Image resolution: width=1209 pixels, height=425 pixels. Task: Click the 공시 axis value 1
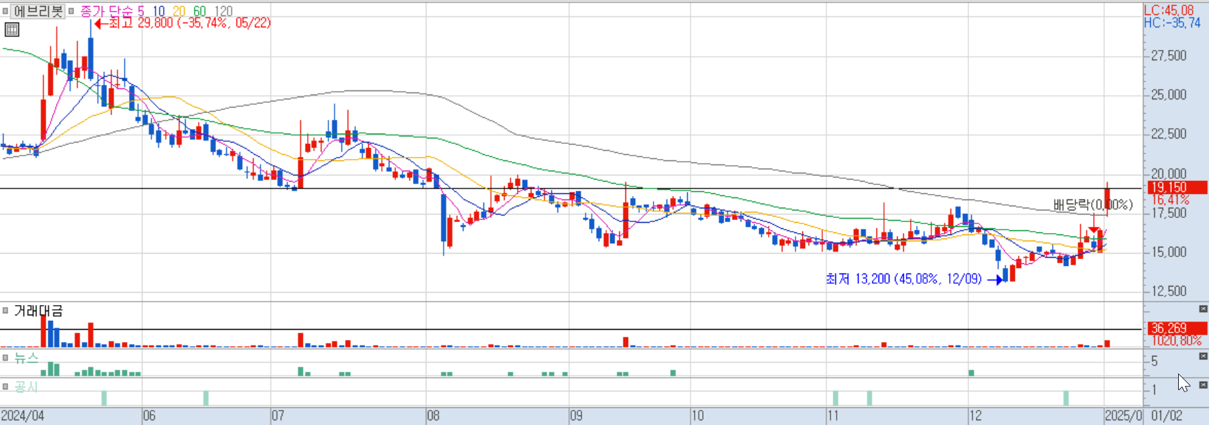click(1154, 390)
